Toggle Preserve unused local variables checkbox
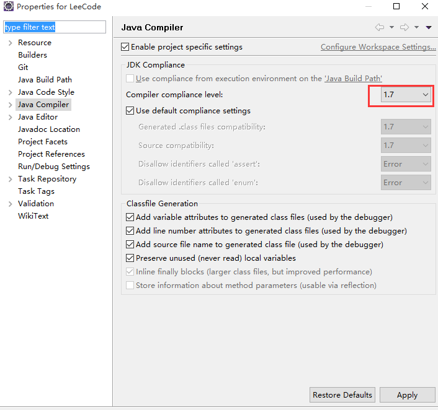Screen dimensions: 438x410 point(130,258)
